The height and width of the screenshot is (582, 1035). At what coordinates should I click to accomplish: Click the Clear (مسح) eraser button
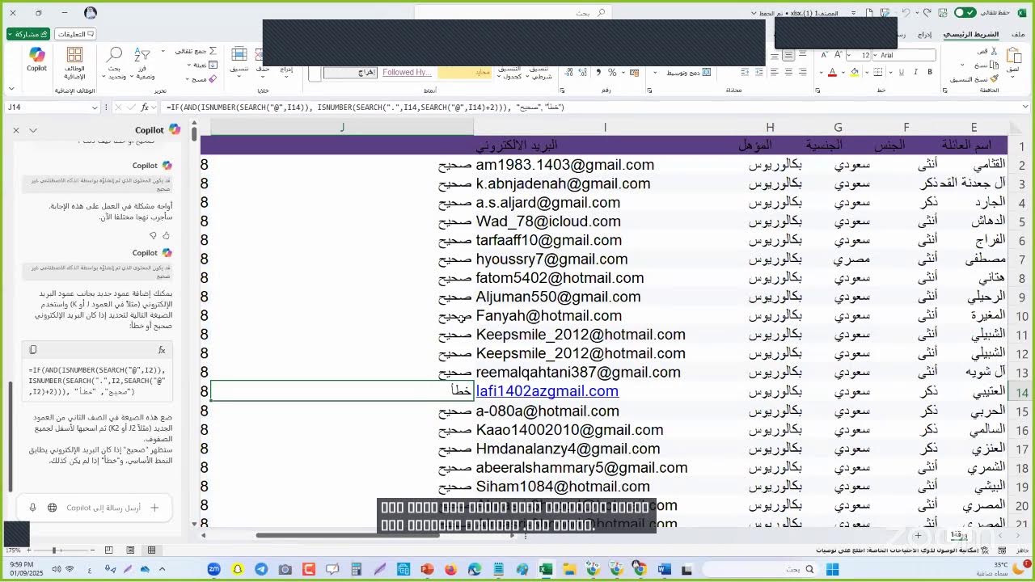(201, 79)
